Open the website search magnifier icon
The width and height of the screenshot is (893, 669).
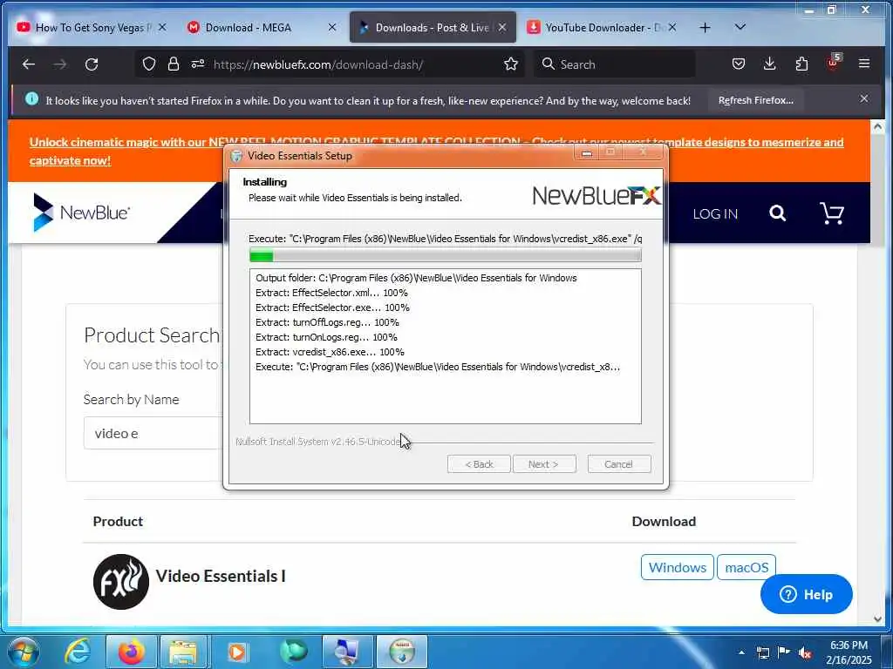click(777, 213)
